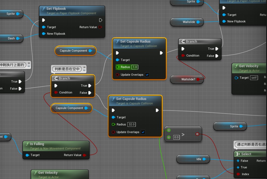Screen dimensions: 267x179
Task: Toggle the 判断是否在空中 comment bubble visibility button
Action: [84, 71]
